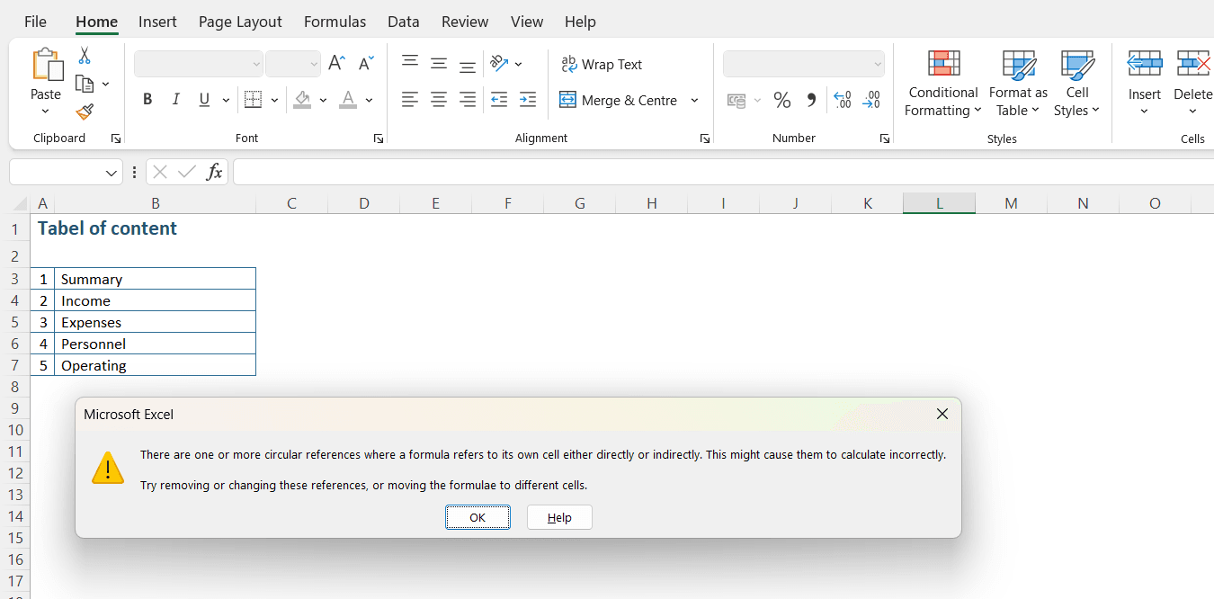The width and height of the screenshot is (1214, 599).
Task: Switch to the Formulas tab
Action: pos(335,22)
